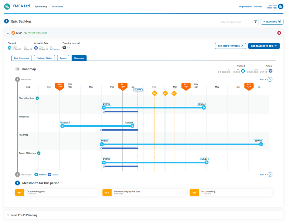Screen dimensions: 288x224
Task: Collapse the MVP epic with its chevron
Action: [8, 33]
